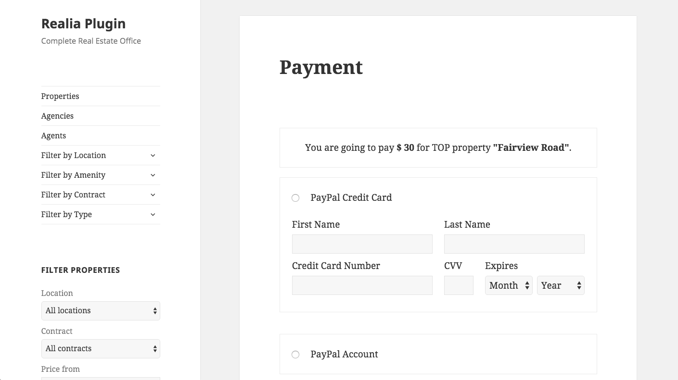Open the expiry Month dropdown
678x380 pixels.
pyautogui.click(x=509, y=285)
